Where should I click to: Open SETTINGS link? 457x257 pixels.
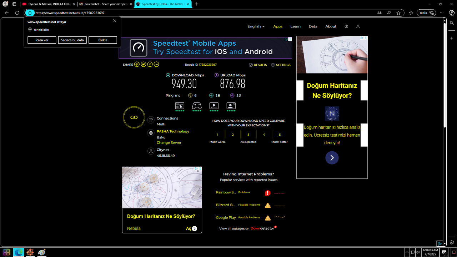[281, 65]
